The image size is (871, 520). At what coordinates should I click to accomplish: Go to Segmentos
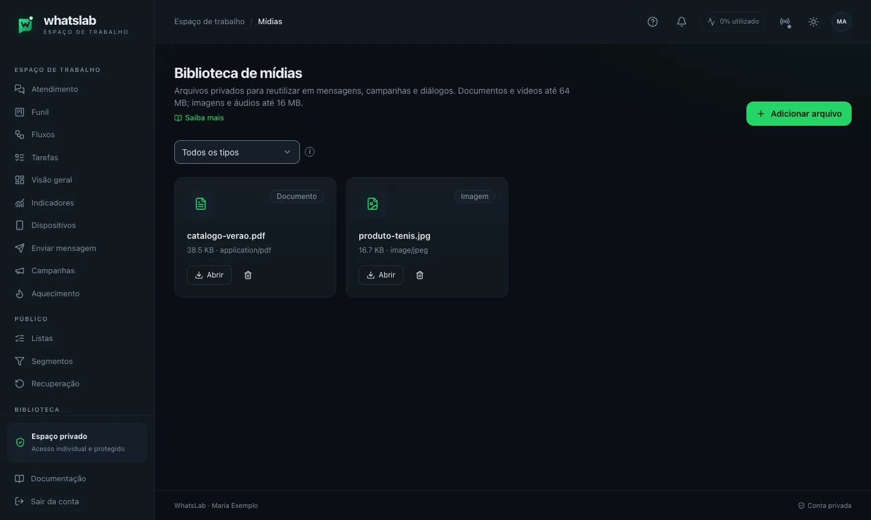point(77,361)
